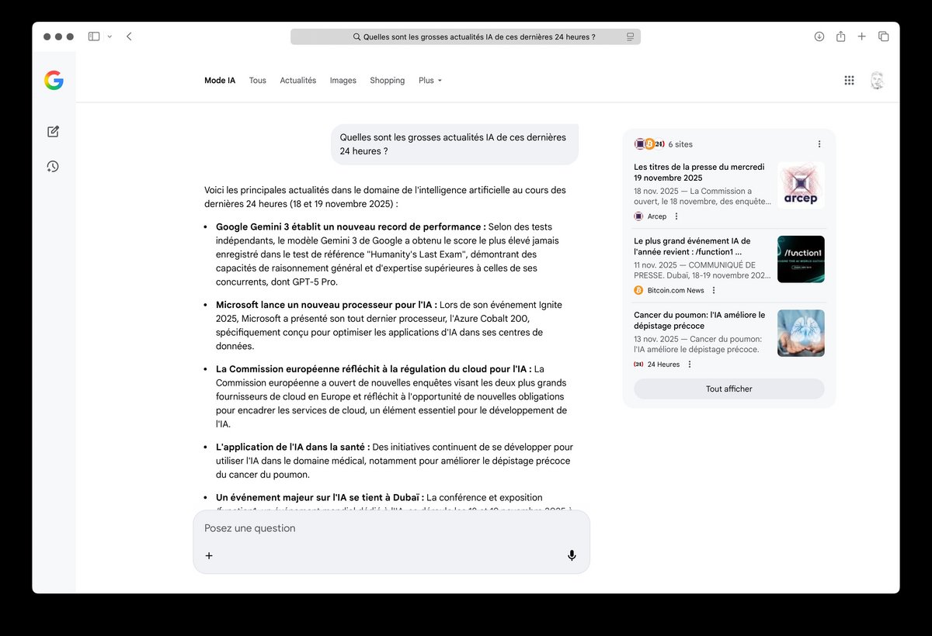Viewport: 932px width, 636px height.
Task: Open search history via the clock icon
Action: click(53, 166)
